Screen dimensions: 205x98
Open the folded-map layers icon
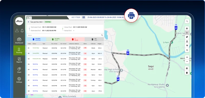point(187,29)
